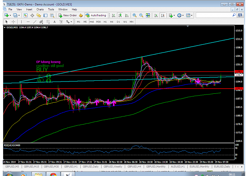The height and width of the screenshot is (176, 246).
Task: Expand the Periods dropdown arrow
Action: (x=183, y=15)
